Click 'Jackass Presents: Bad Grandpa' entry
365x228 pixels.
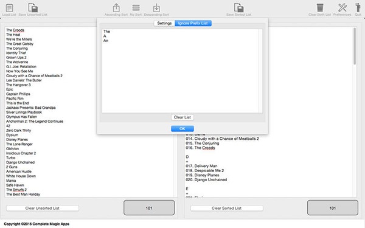31,108
